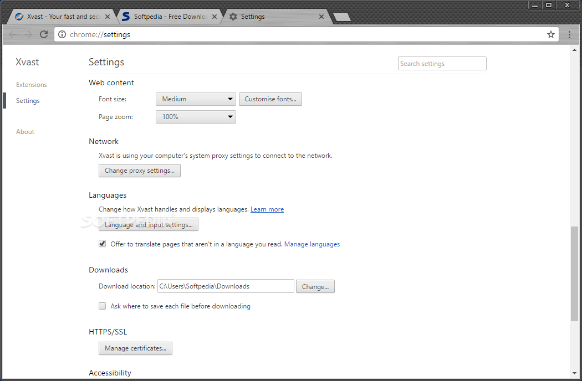Close the Xvast tab
The height and width of the screenshot is (381, 582).
click(108, 17)
